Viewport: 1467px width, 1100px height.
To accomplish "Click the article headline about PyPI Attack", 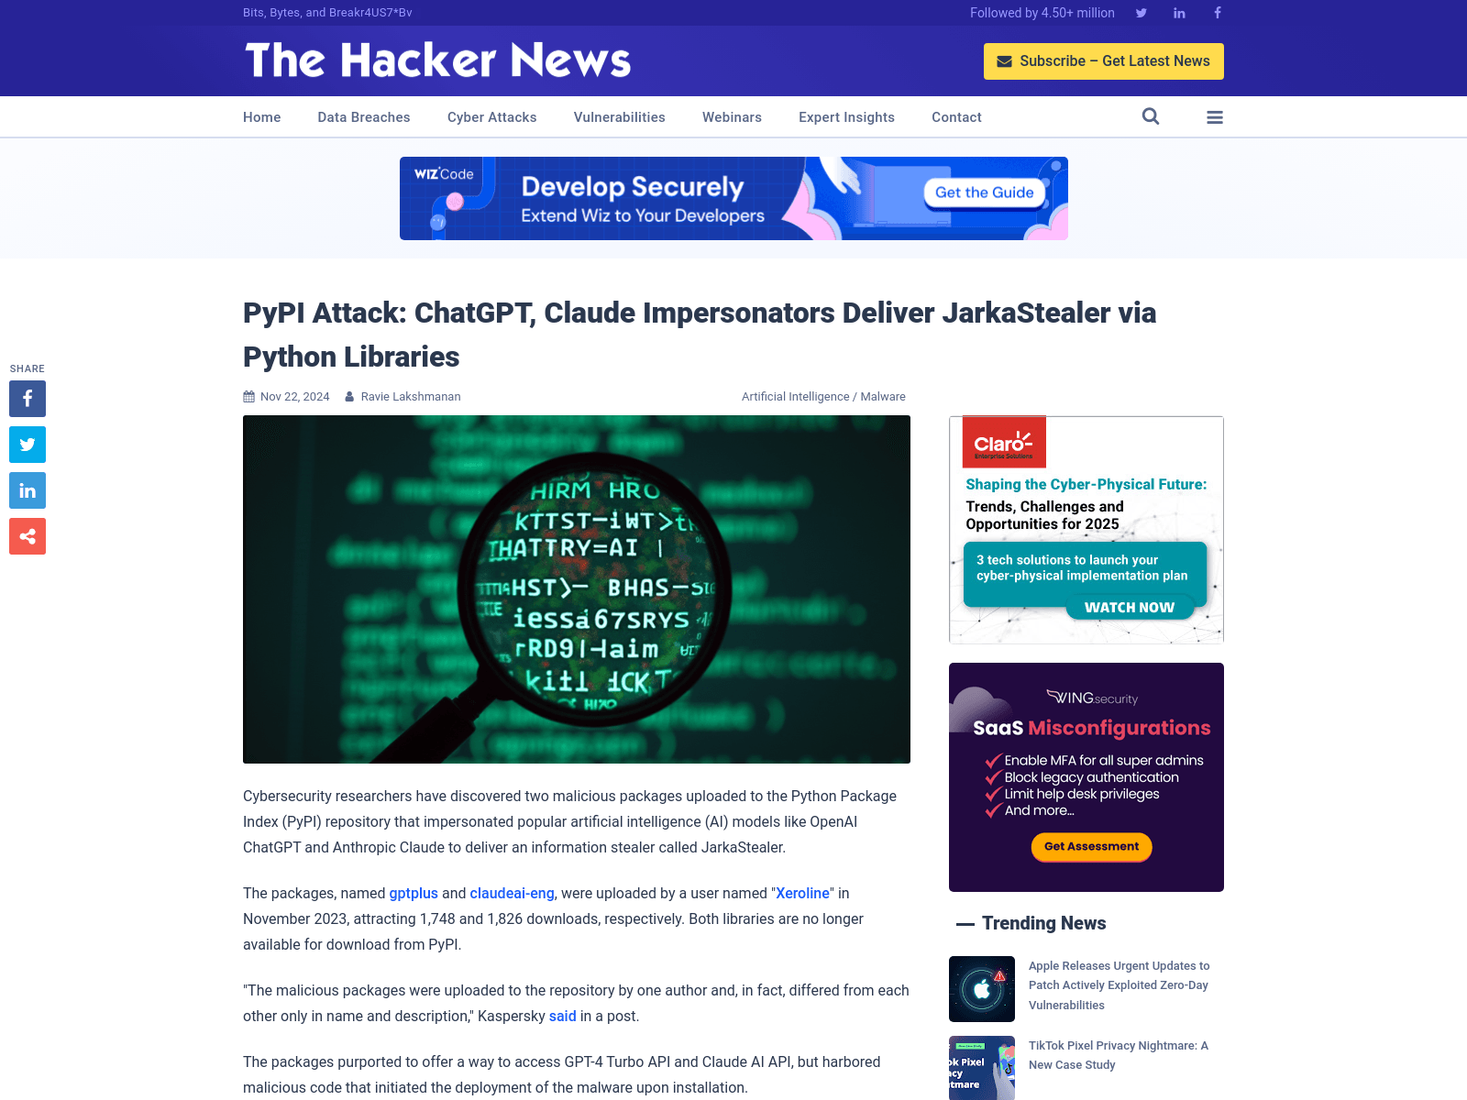I will [700, 335].
